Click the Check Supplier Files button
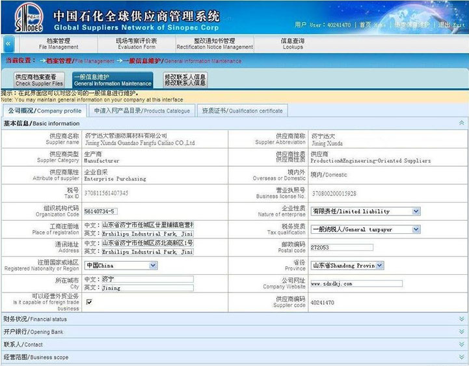469x366 pixels. click(40, 80)
